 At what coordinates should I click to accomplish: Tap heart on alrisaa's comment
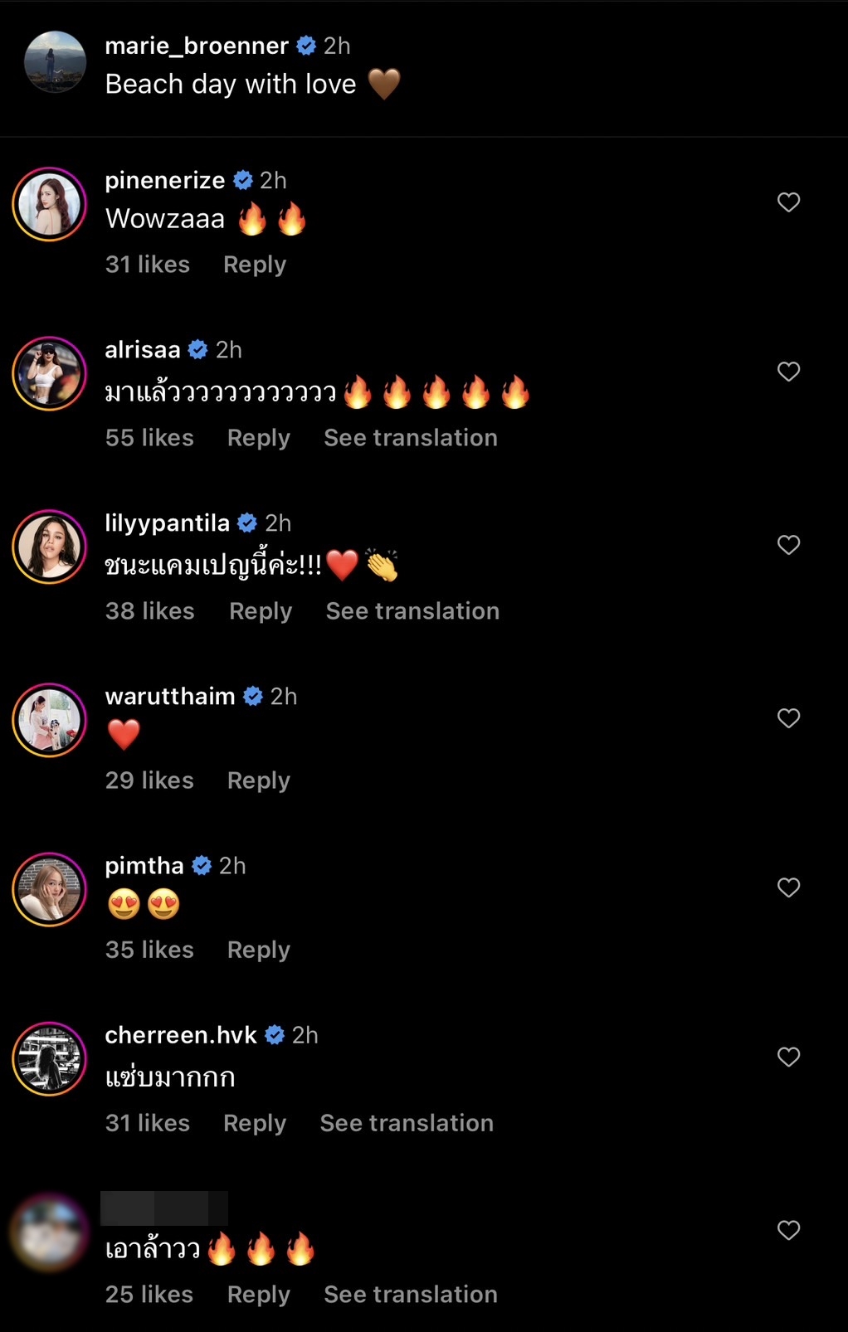tap(788, 372)
